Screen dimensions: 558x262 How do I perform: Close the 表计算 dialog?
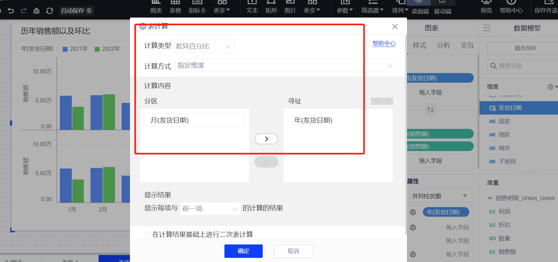pyautogui.click(x=395, y=26)
